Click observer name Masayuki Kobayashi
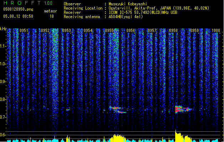 (x=128, y=4)
